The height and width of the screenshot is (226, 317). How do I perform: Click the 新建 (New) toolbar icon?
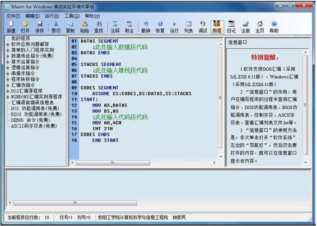click(x=11, y=27)
